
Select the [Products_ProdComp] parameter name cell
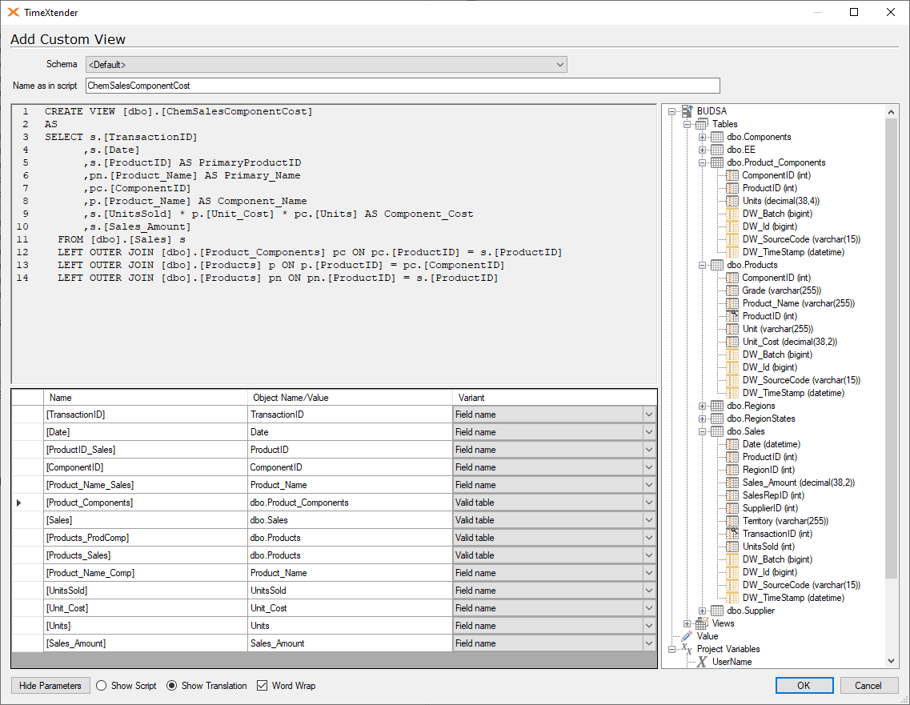[146, 537]
